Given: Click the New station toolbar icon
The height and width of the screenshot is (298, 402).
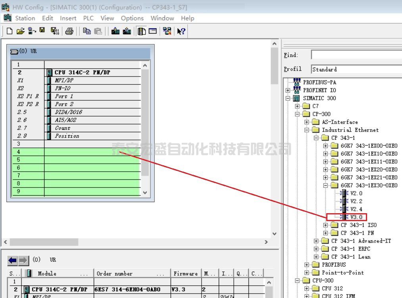Looking at the screenshot, I should (x=10, y=31).
